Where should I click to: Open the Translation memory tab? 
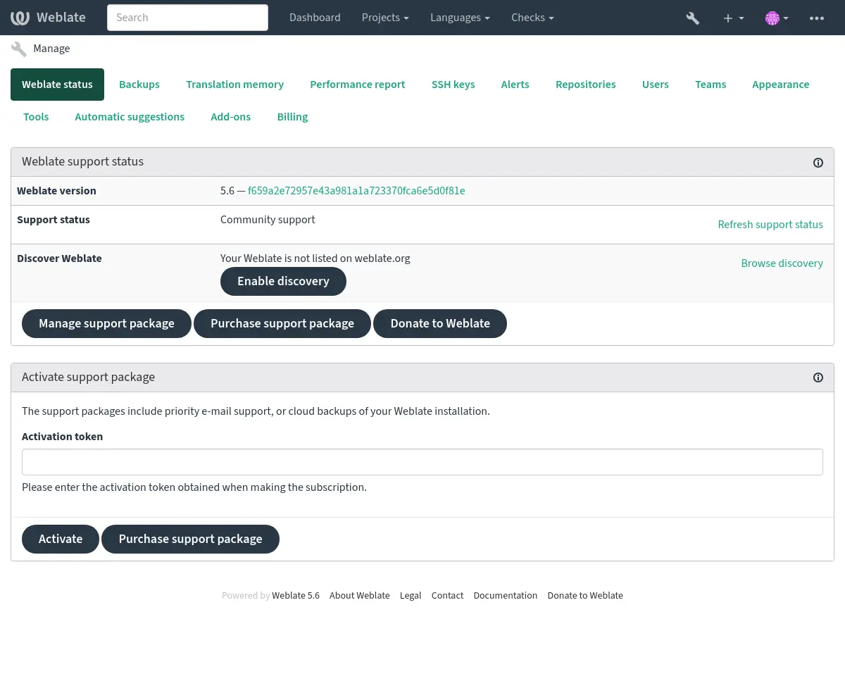(x=234, y=85)
